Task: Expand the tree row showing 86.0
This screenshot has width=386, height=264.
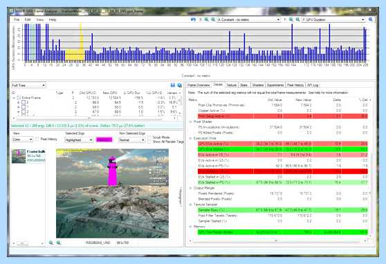Action: click(x=19, y=102)
